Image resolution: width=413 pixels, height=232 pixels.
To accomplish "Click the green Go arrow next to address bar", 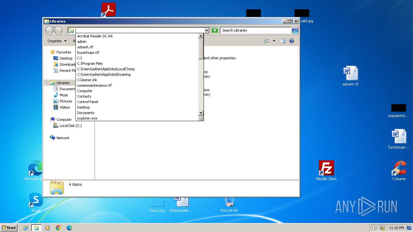I will (215, 30).
